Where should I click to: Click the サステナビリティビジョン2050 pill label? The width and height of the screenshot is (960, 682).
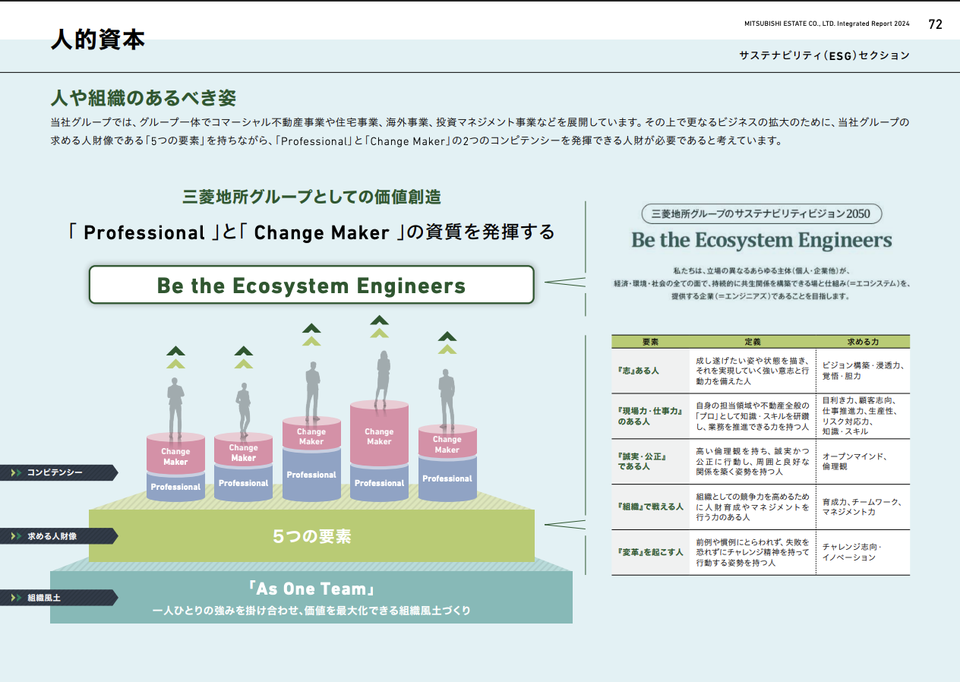tap(762, 214)
